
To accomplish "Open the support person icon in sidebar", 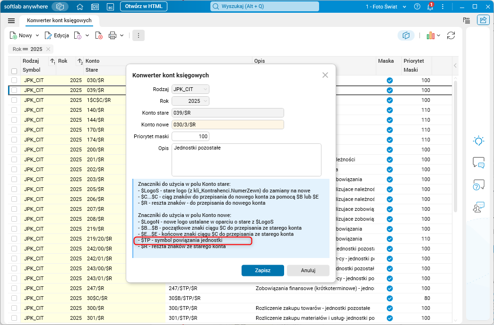I will click(x=478, y=207).
